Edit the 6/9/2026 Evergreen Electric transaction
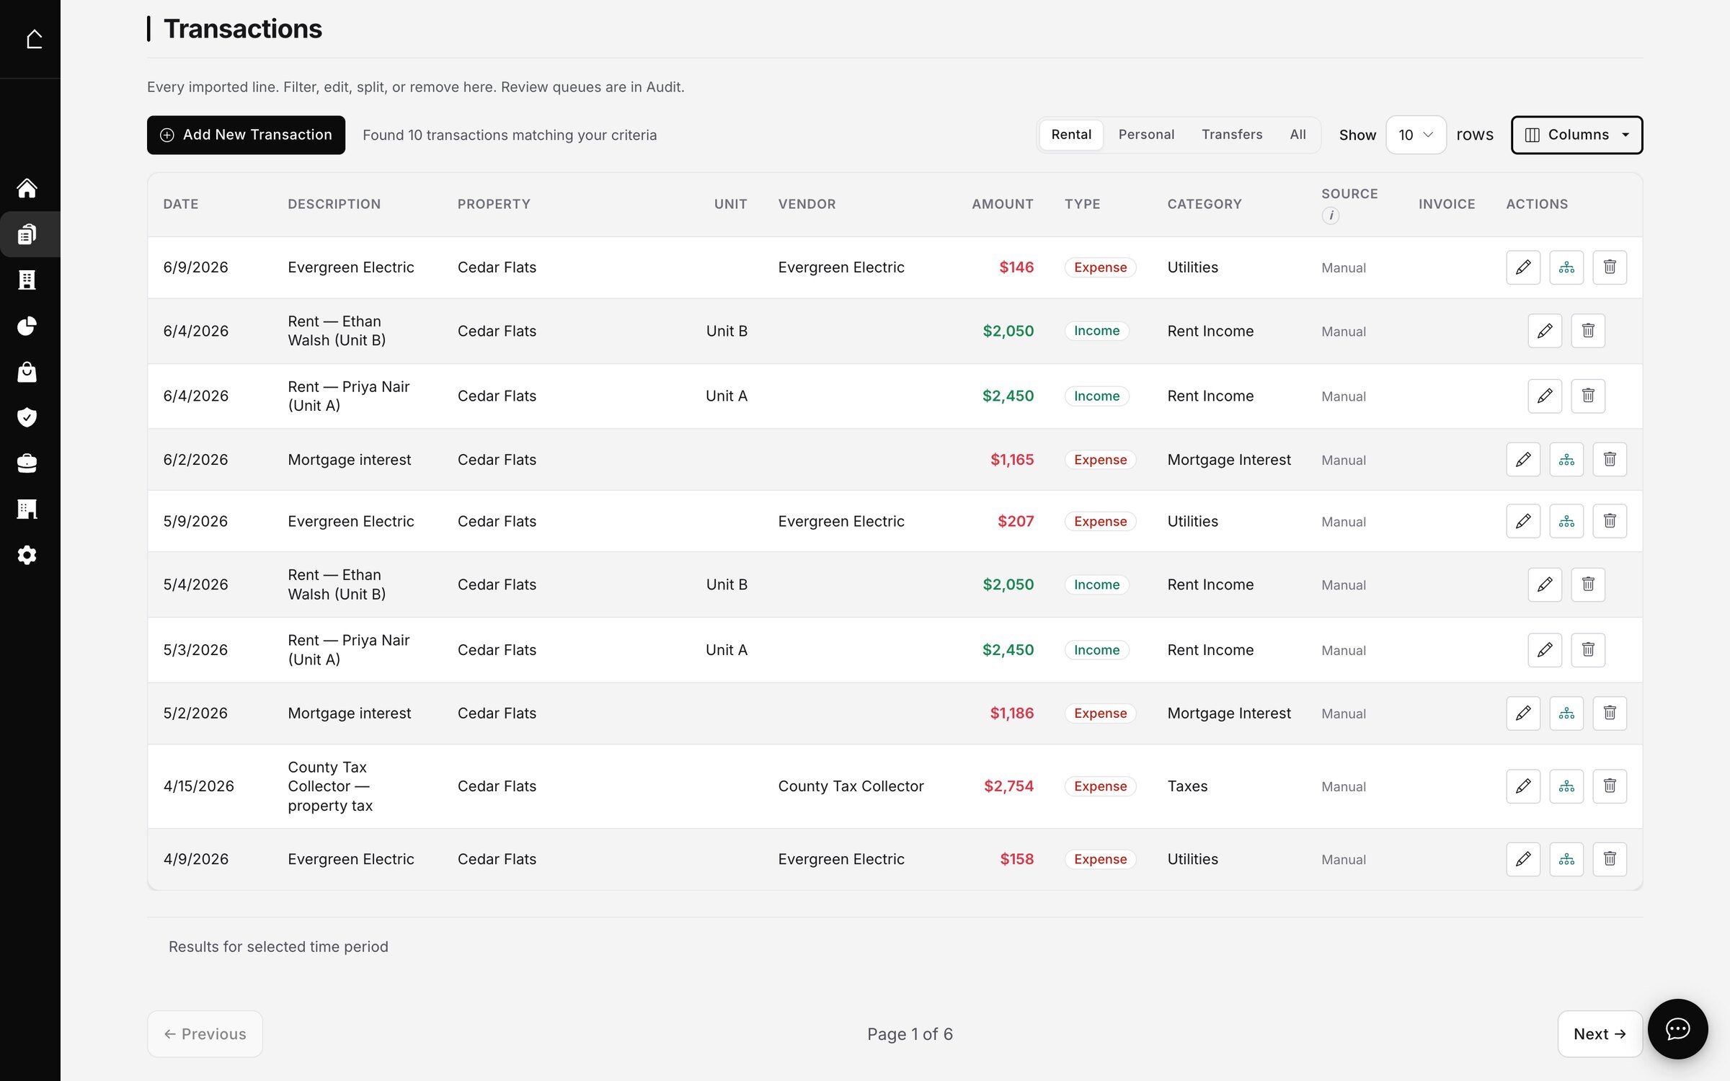The image size is (1730, 1081). (1523, 267)
